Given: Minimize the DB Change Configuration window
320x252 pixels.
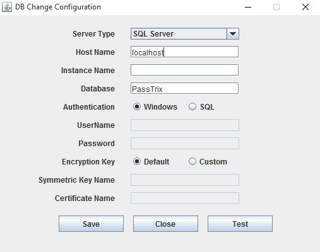Looking at the screenshot, I should click(x=248, y=7).
